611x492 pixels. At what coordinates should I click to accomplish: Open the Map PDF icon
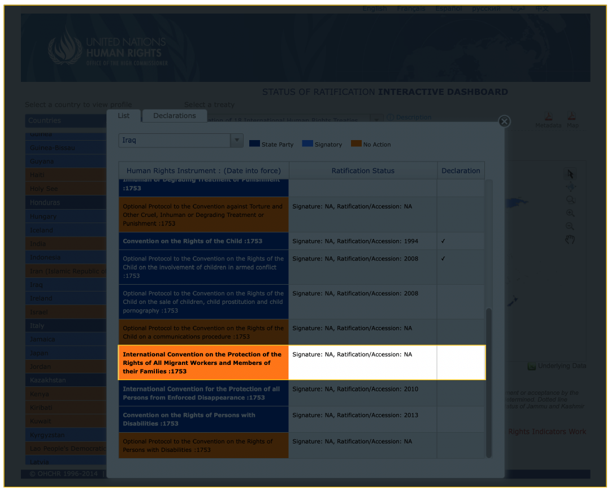point(572,116)
